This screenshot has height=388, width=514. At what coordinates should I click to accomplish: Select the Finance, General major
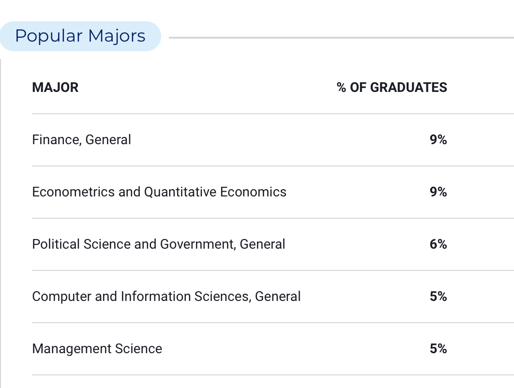click(82, 140)
